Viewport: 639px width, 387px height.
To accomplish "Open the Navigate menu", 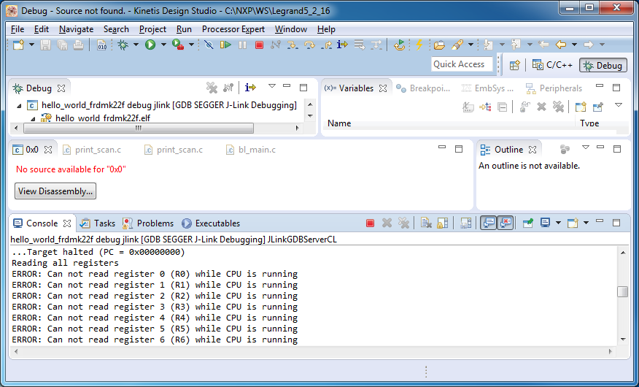I will click(76, 29).
